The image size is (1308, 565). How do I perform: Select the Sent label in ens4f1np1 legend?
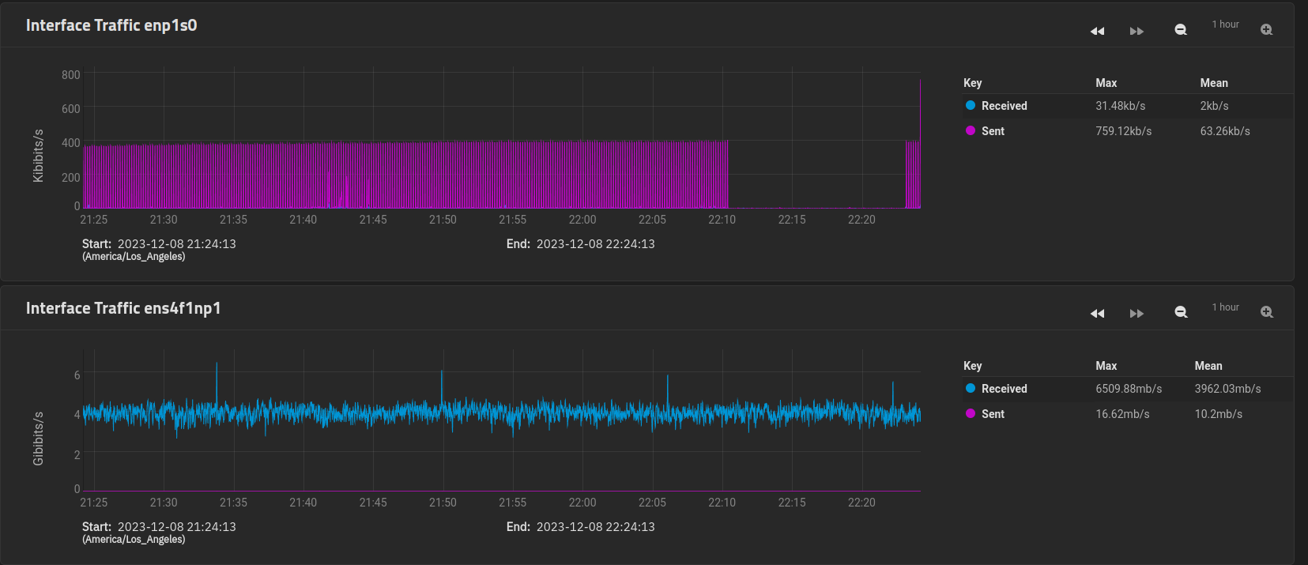(993, 414)
